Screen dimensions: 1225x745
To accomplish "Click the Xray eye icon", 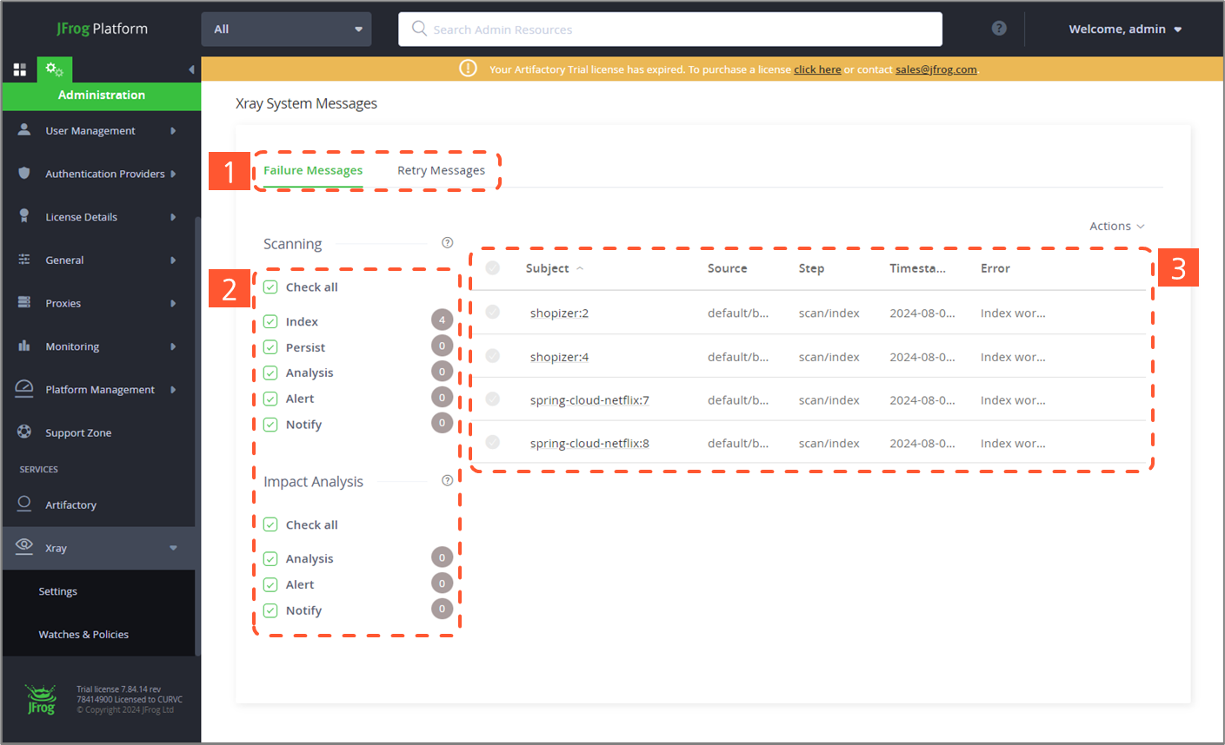I will (24, 546).
